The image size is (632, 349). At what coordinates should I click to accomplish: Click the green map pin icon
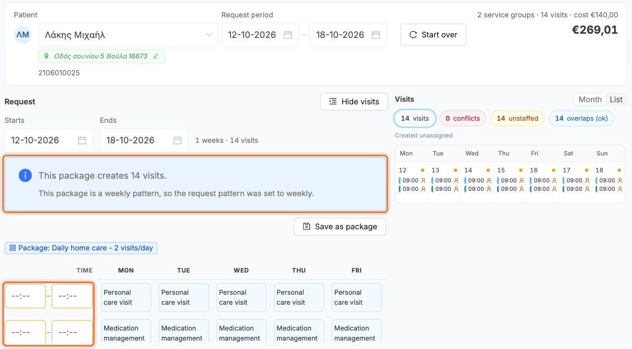click(46, 56)
